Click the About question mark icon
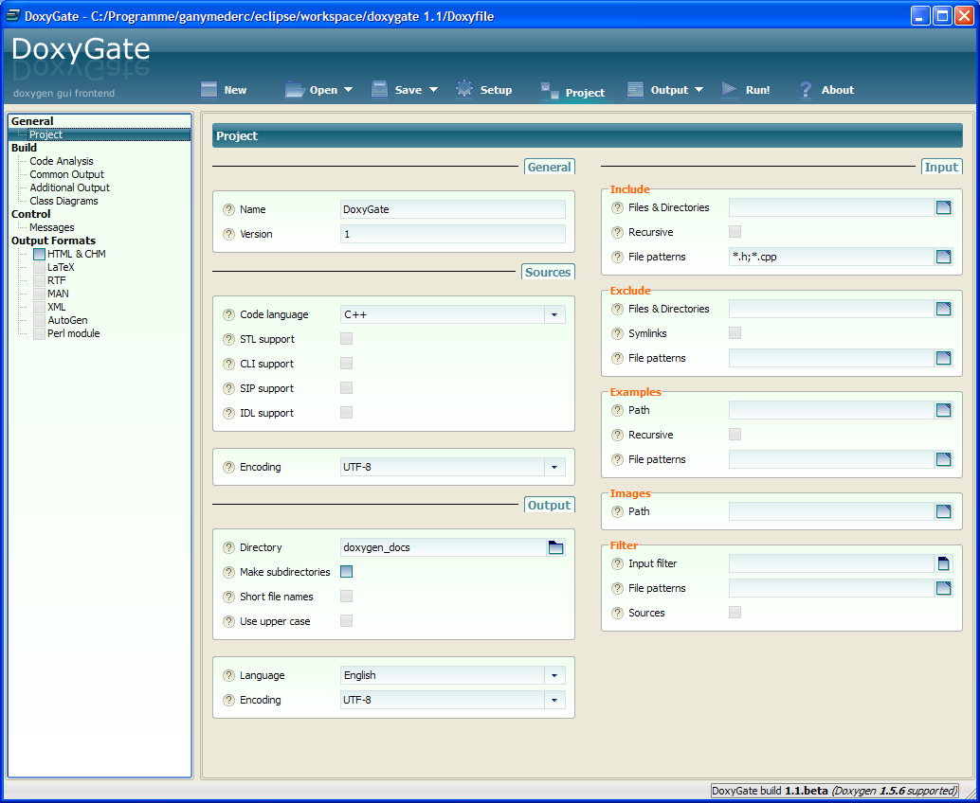 807,90
